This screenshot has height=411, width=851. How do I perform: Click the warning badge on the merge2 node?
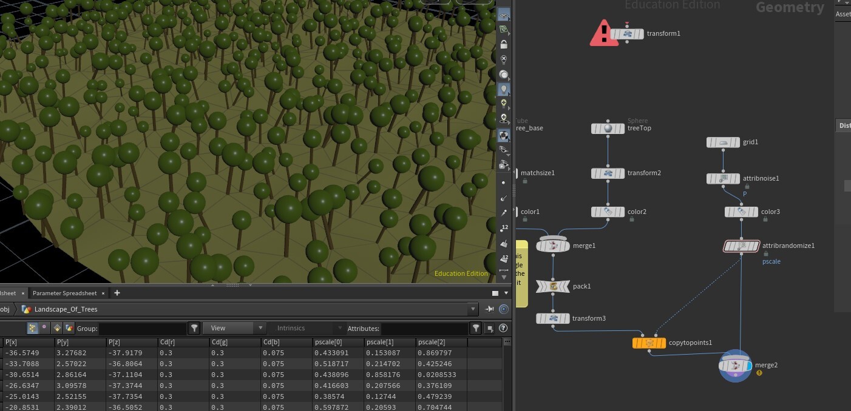(759, 373)
